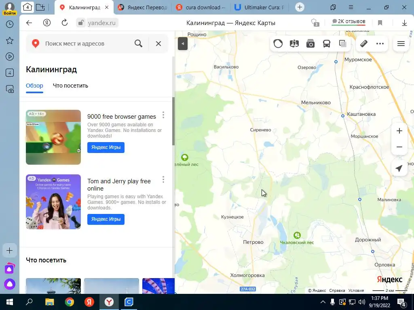Open the browser history clock icon
The image size is (414, 310).
(x=10, y=24)
